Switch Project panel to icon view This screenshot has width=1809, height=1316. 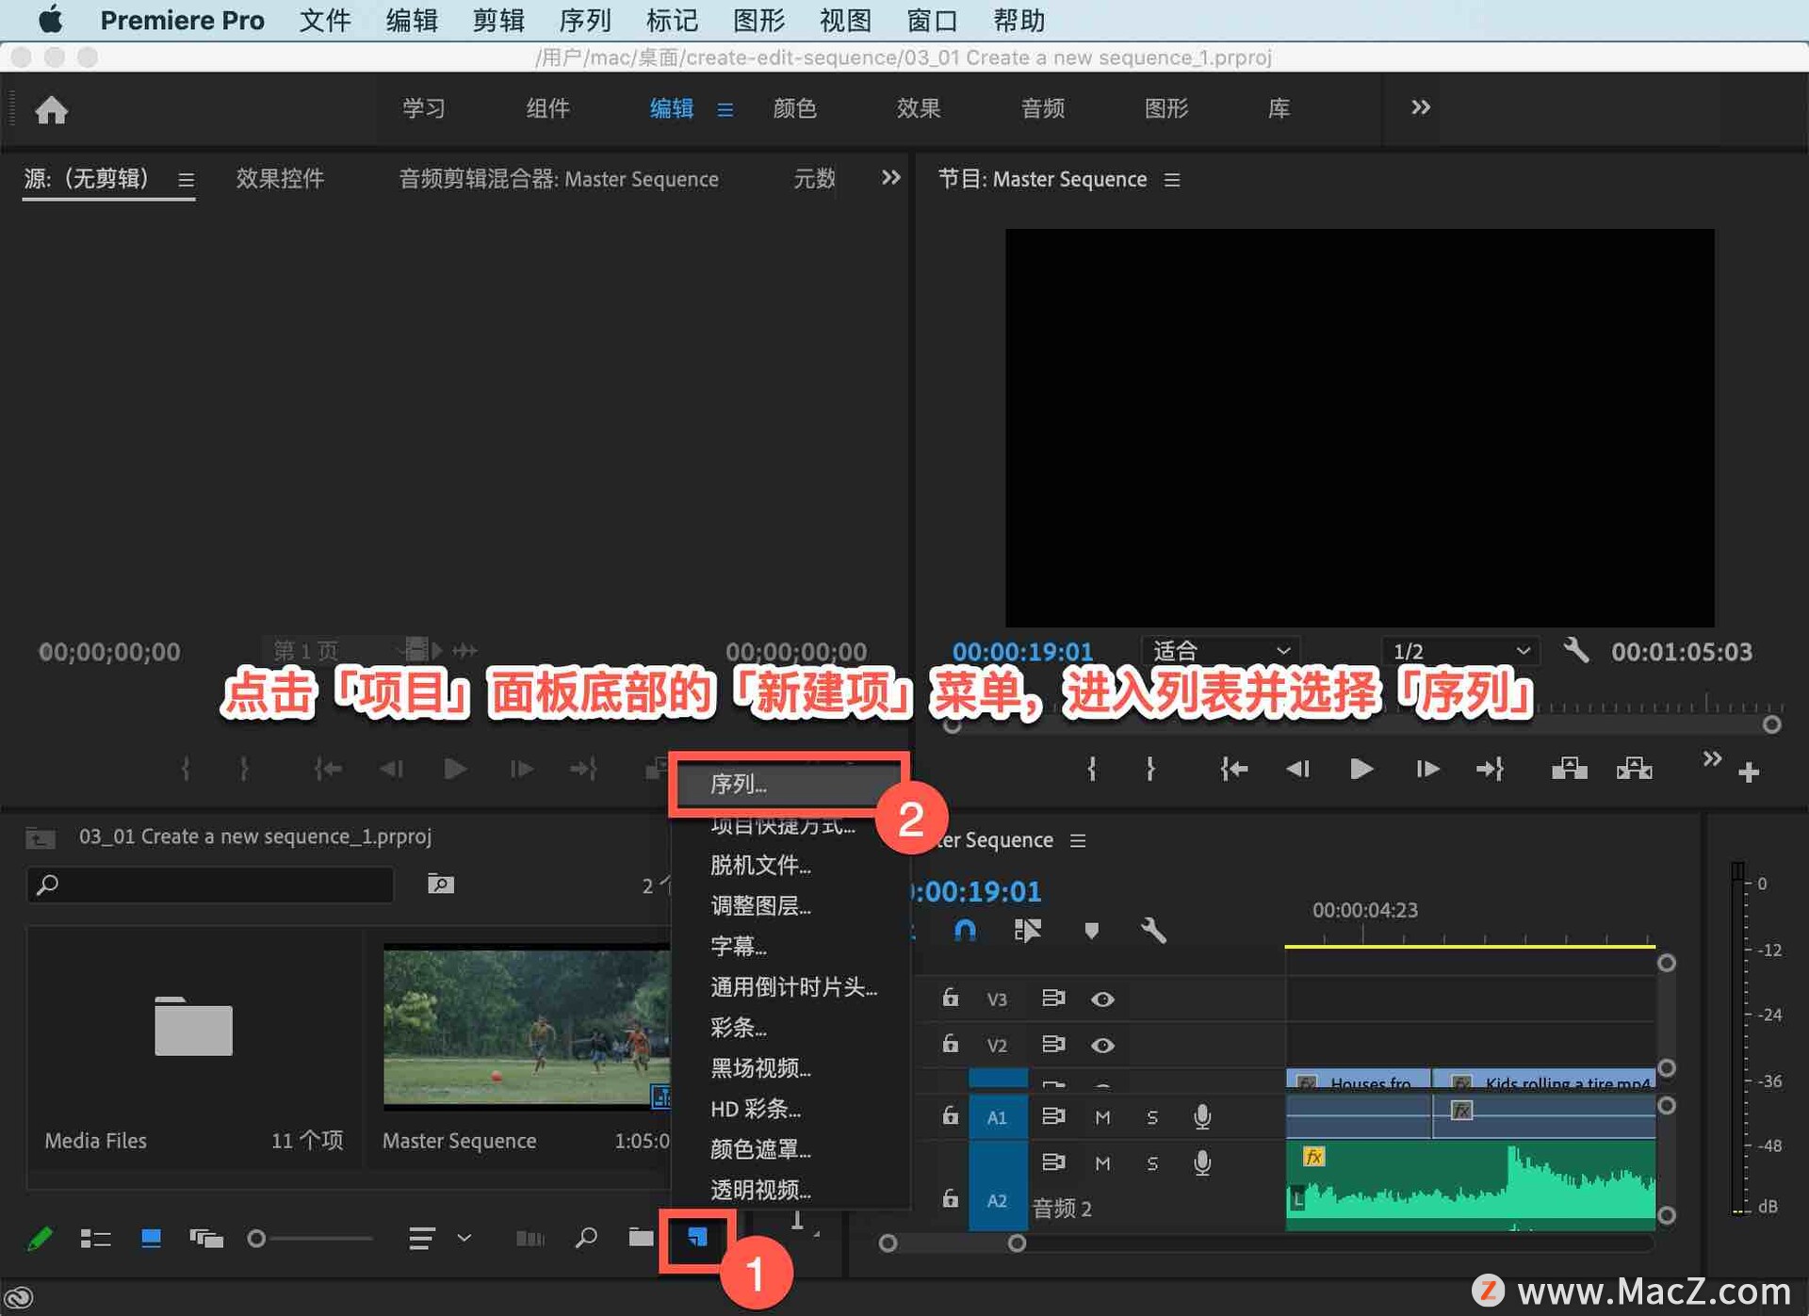tap(151, 1238)
